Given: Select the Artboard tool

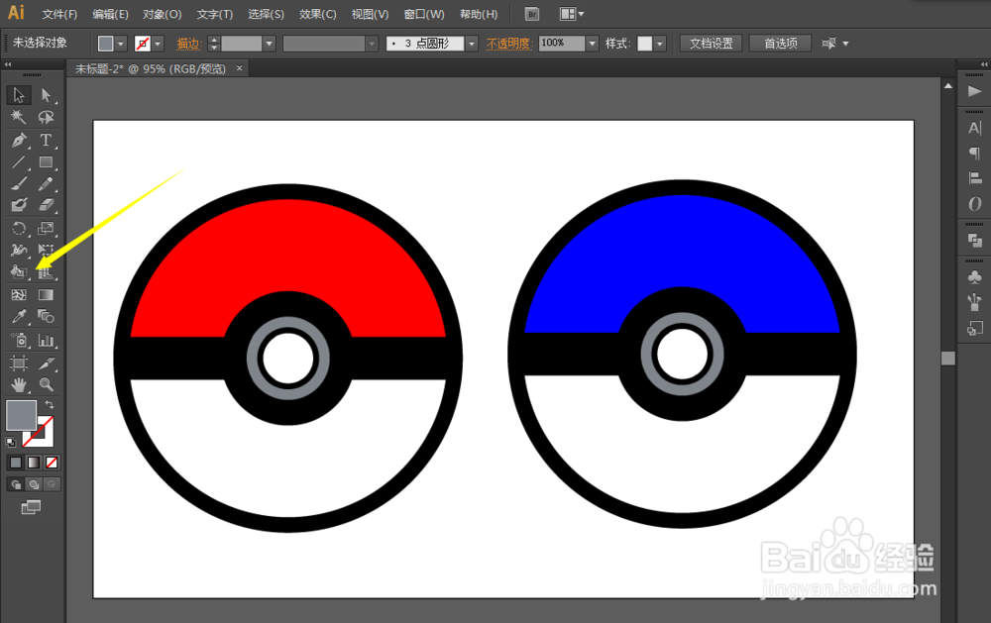Looking at the screenshot, I should [x=18, y=363].
